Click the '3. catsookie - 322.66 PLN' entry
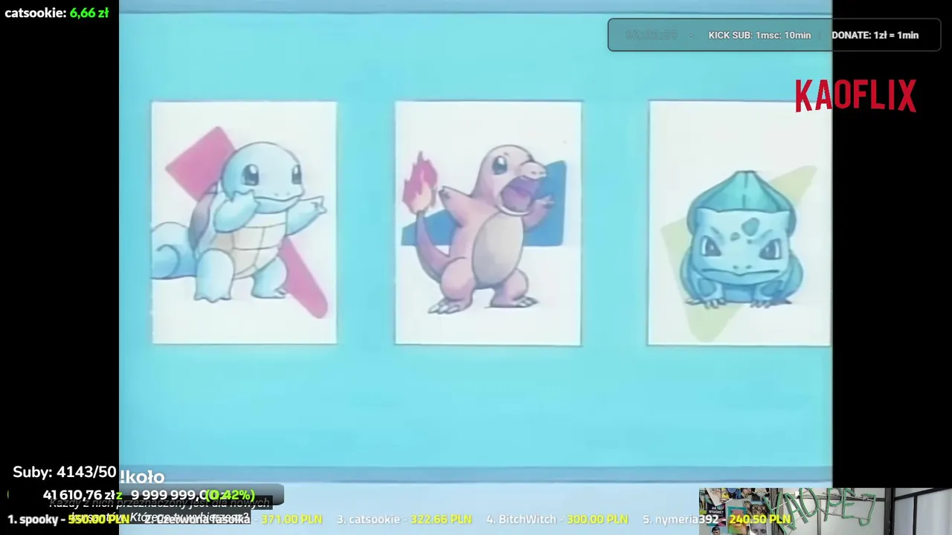 click(x=404, y=519)
